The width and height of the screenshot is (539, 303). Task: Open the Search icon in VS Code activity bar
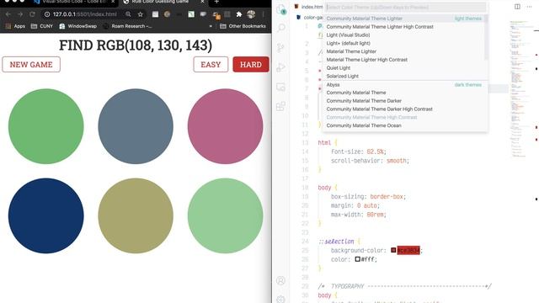(281, 28)
